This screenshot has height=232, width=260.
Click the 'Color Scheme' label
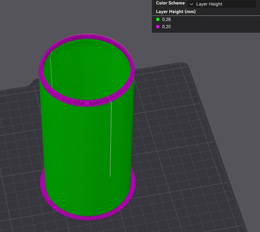click(x=170, y=3)
